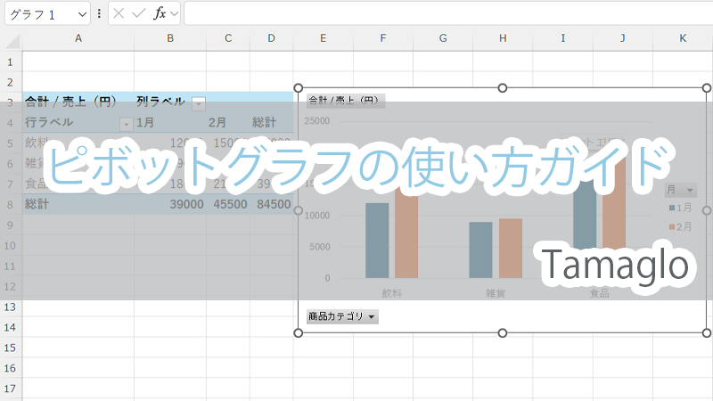Expand the 商品カテゴリ chart field button
This screenshot has height=401, width=713.
pos(342,316)
